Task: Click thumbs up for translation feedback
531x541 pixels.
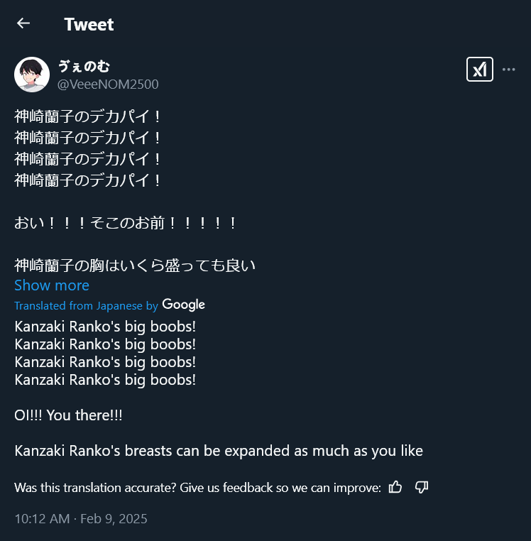Action: 396,487
